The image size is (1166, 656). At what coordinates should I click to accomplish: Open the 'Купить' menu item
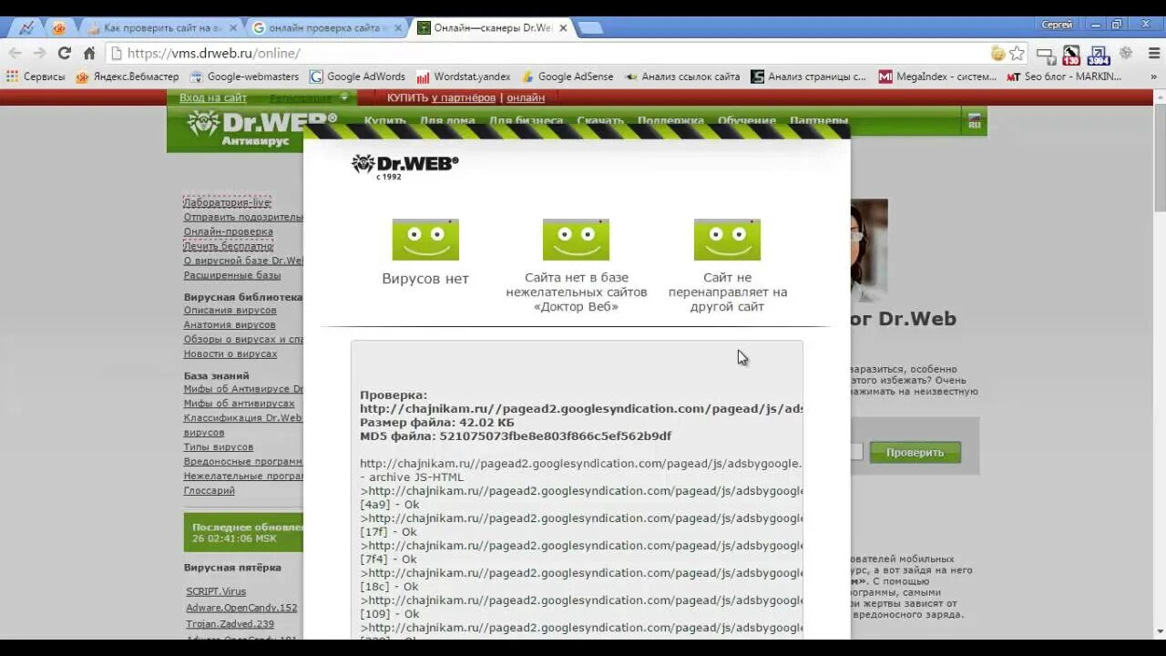click(x=384, y=120)
